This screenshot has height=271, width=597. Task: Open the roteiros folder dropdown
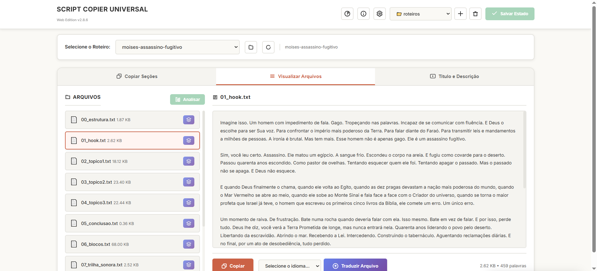[420, 14]
